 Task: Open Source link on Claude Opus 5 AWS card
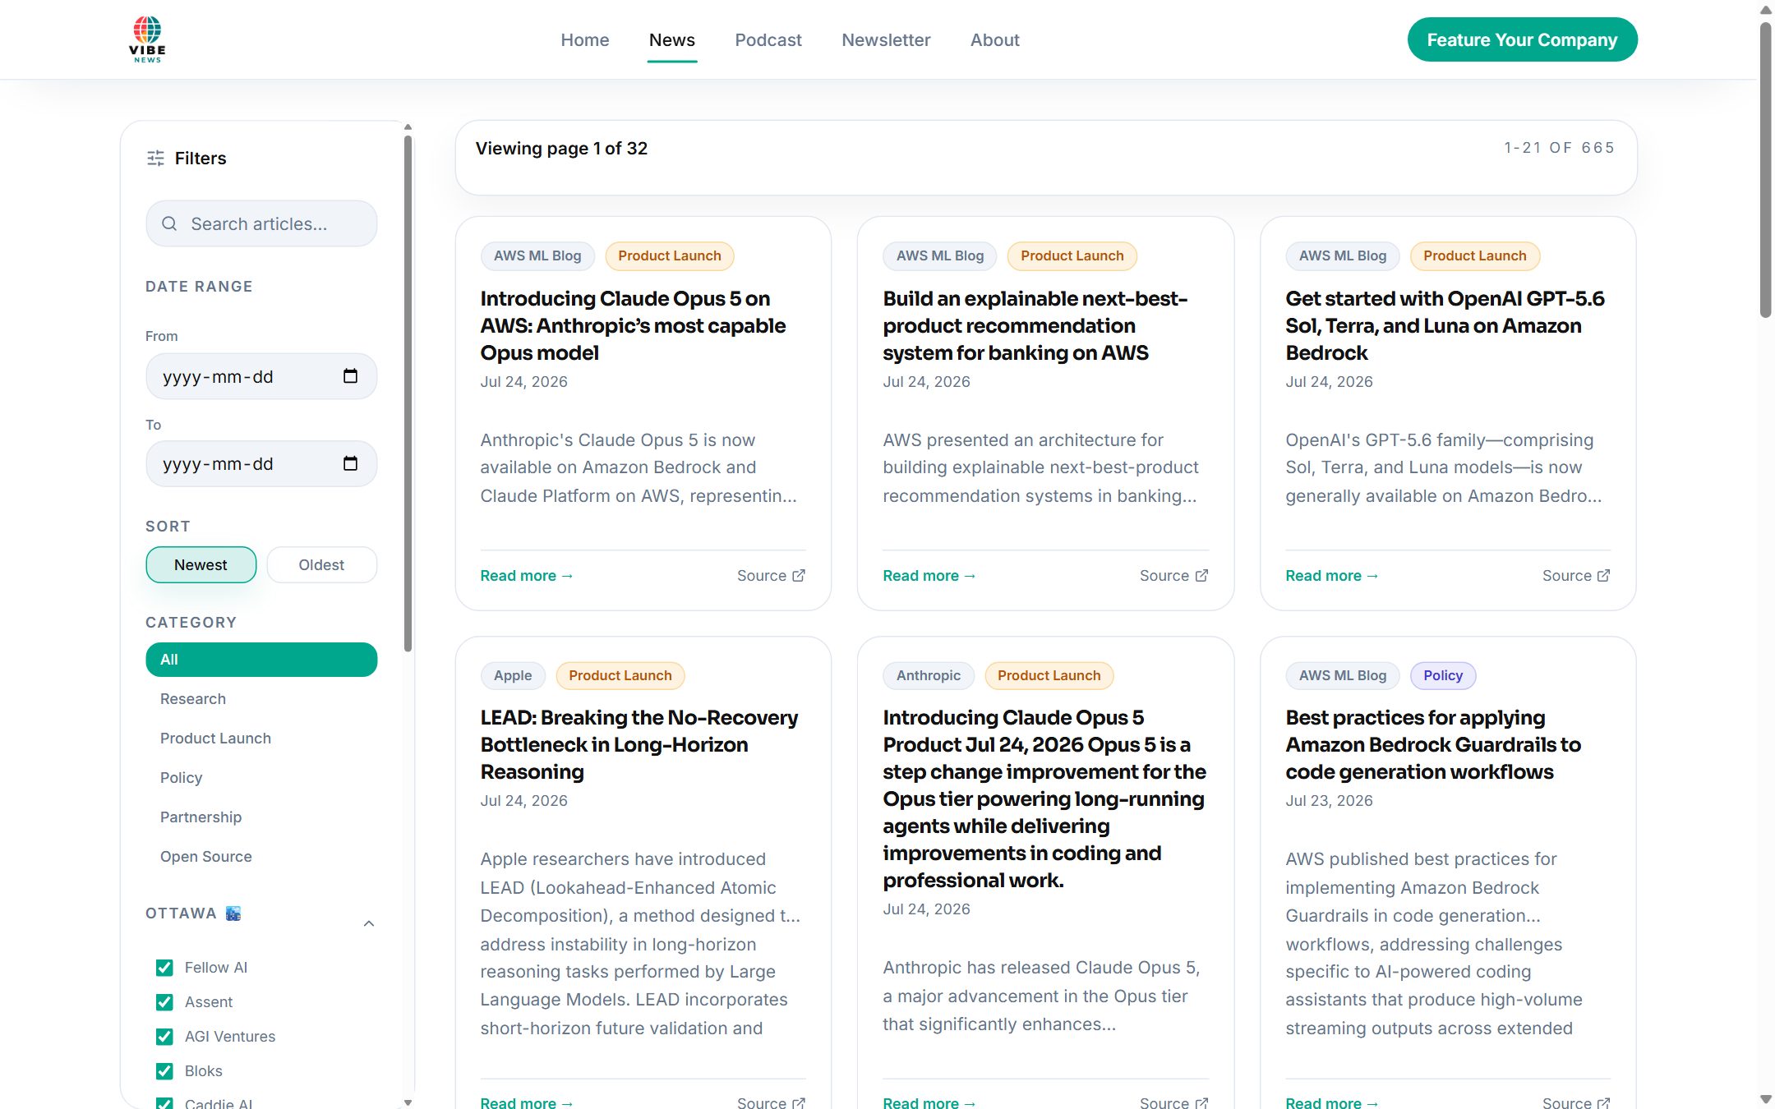point(771,576)
